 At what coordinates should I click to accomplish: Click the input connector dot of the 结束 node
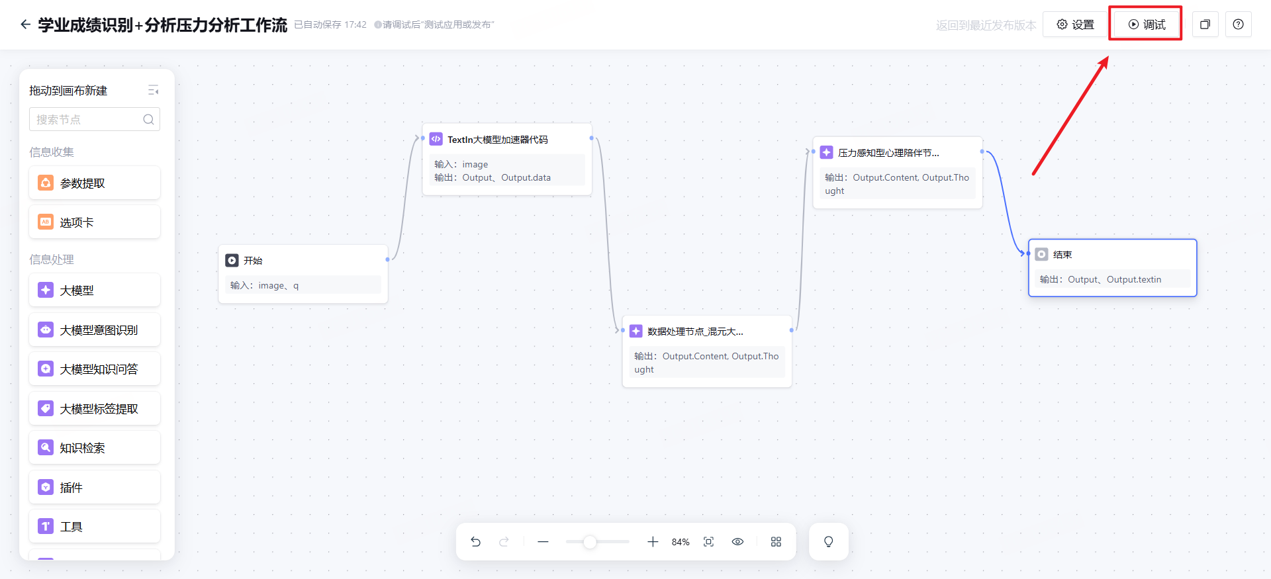point(1028,253)
